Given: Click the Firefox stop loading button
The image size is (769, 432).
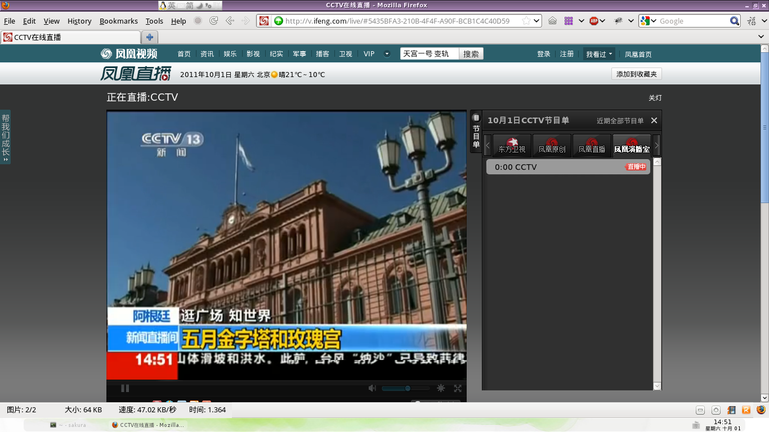Looking at the screenshot, I should (198, 21).
